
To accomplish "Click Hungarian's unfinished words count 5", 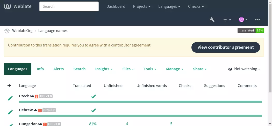I will point(171,124).
